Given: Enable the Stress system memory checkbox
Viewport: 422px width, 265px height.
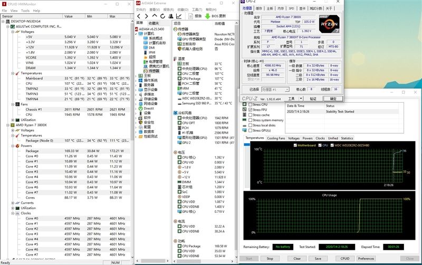Looking at the screenshot, I should [250, 120].
